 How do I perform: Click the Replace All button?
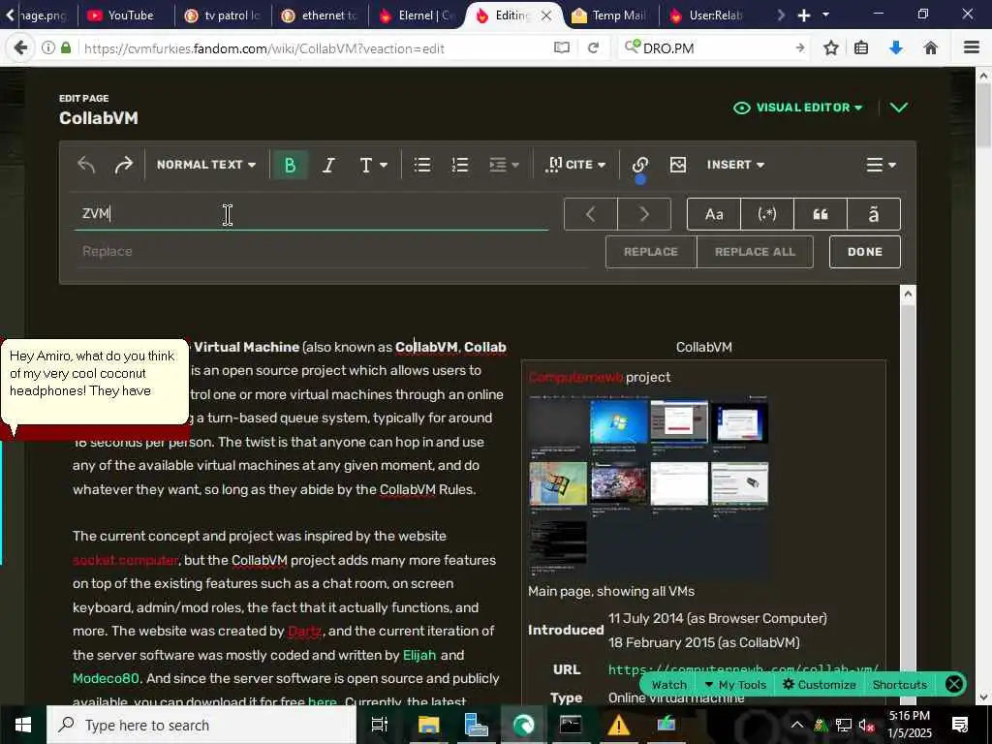tap(755, 252)
